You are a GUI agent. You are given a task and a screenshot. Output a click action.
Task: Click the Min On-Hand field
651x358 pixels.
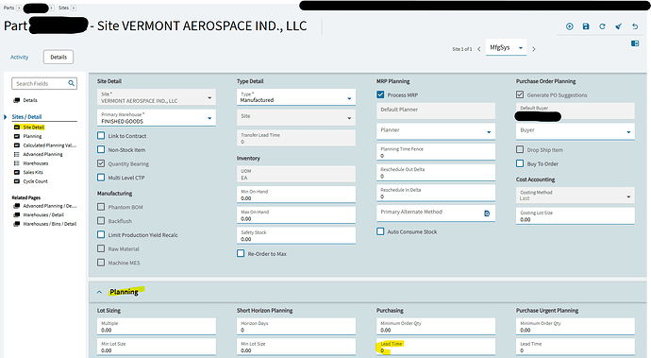tap(296, 195)
